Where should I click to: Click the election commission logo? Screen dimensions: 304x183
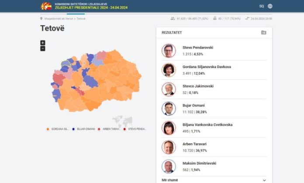tap(46, 6)
